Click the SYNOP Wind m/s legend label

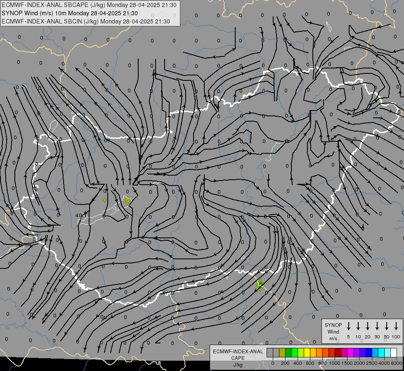(333, 331)
